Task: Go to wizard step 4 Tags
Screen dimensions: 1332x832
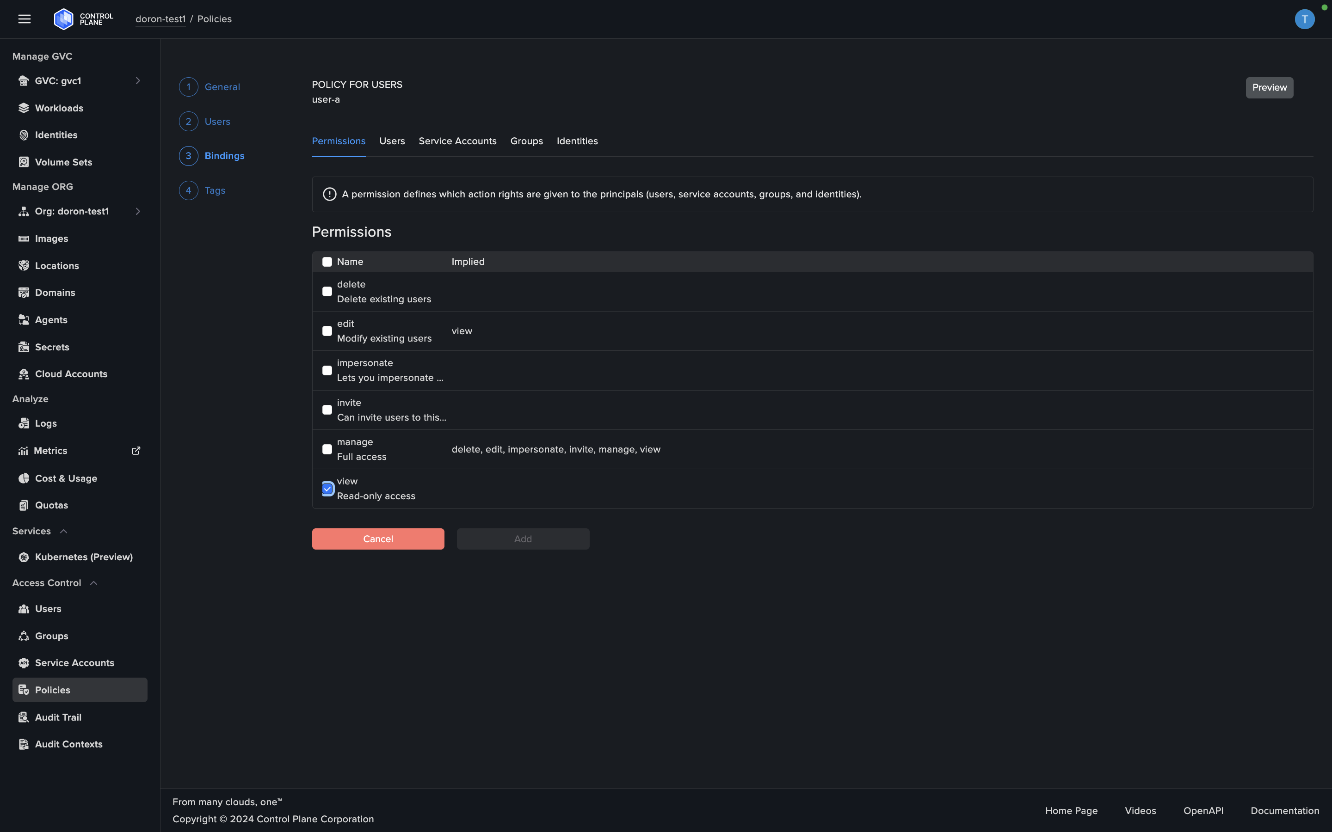Action: point(215,190)
